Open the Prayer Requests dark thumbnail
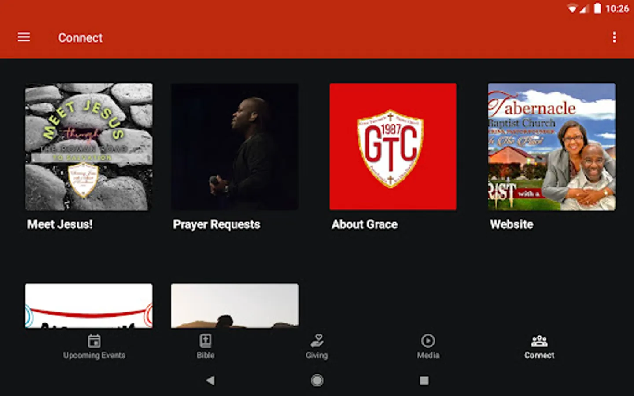Image resolution: width=634 pixels, height=396 pixels. [x=235, y=147]
